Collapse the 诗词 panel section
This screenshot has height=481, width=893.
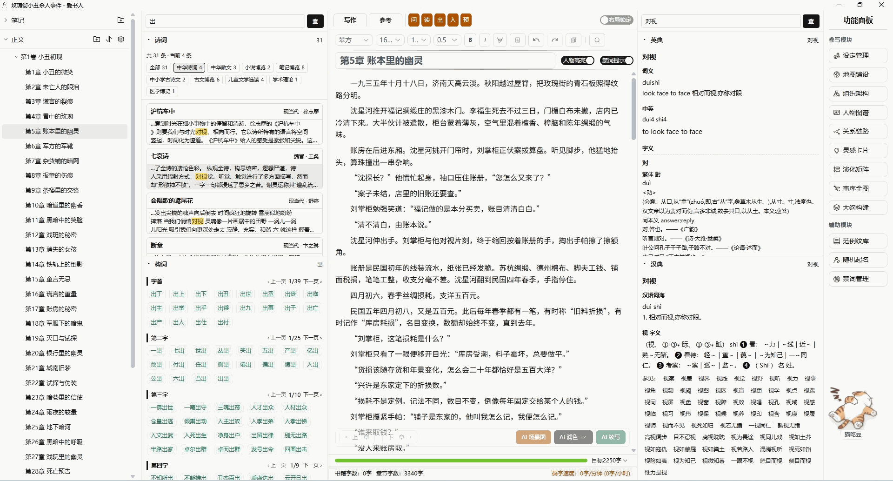[149, 40]
